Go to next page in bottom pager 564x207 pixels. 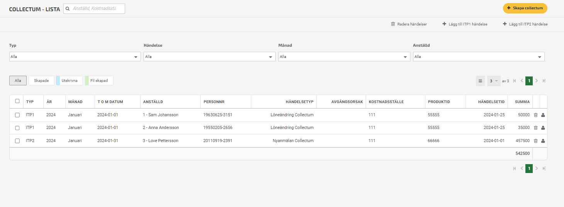point(537,168)
